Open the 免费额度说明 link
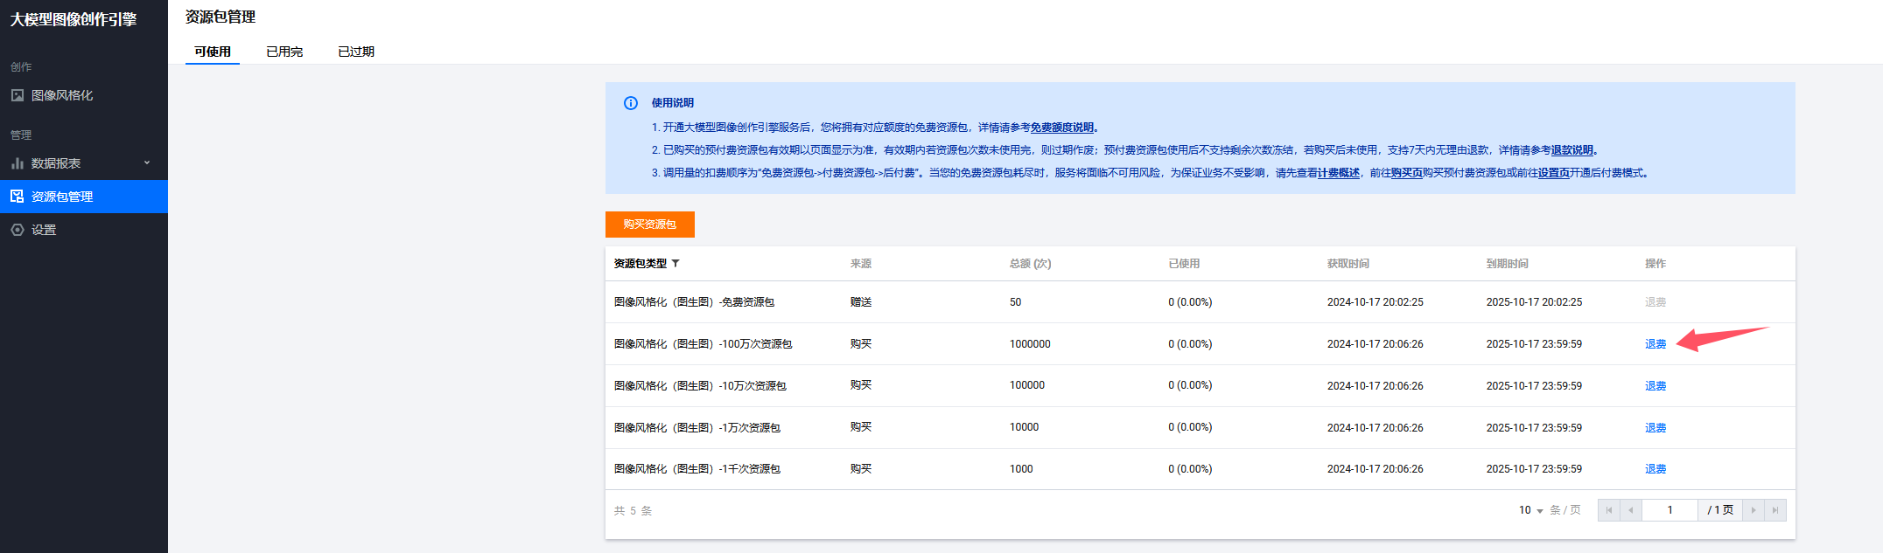This screenshot has height=553, width=1883. click(1061, 128)
